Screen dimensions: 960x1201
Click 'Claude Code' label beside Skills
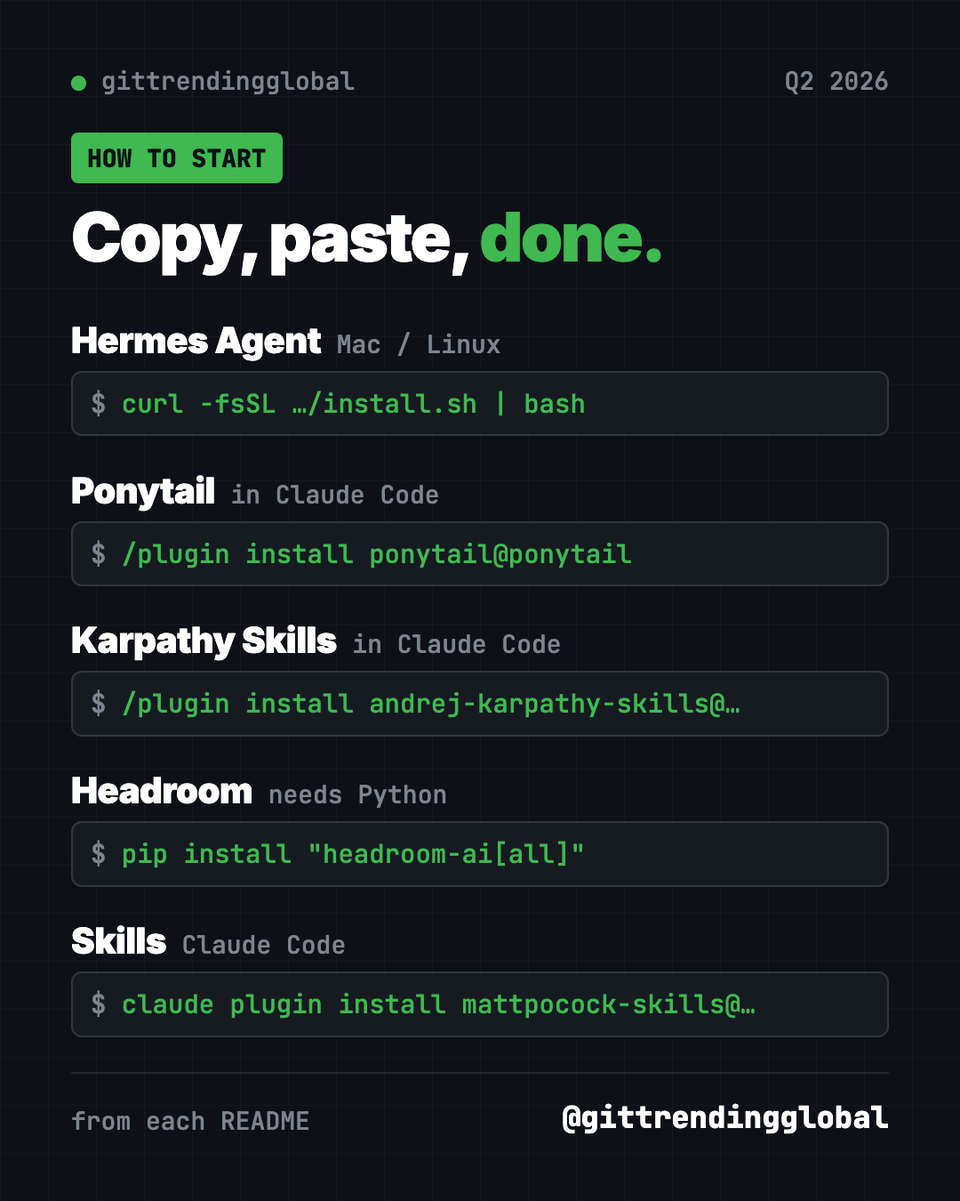(264, 946)
